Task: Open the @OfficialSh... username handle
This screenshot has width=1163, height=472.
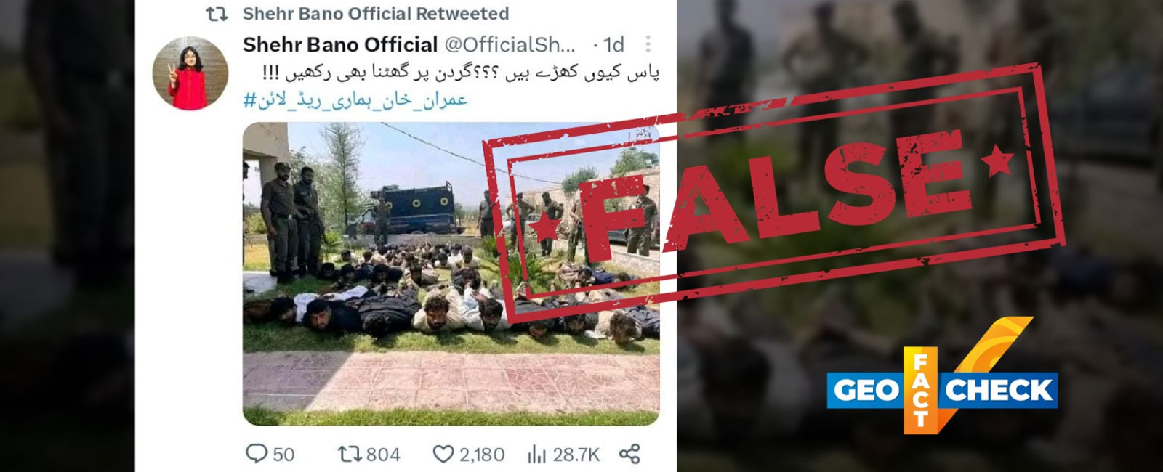Action: (x=510, y=44)
